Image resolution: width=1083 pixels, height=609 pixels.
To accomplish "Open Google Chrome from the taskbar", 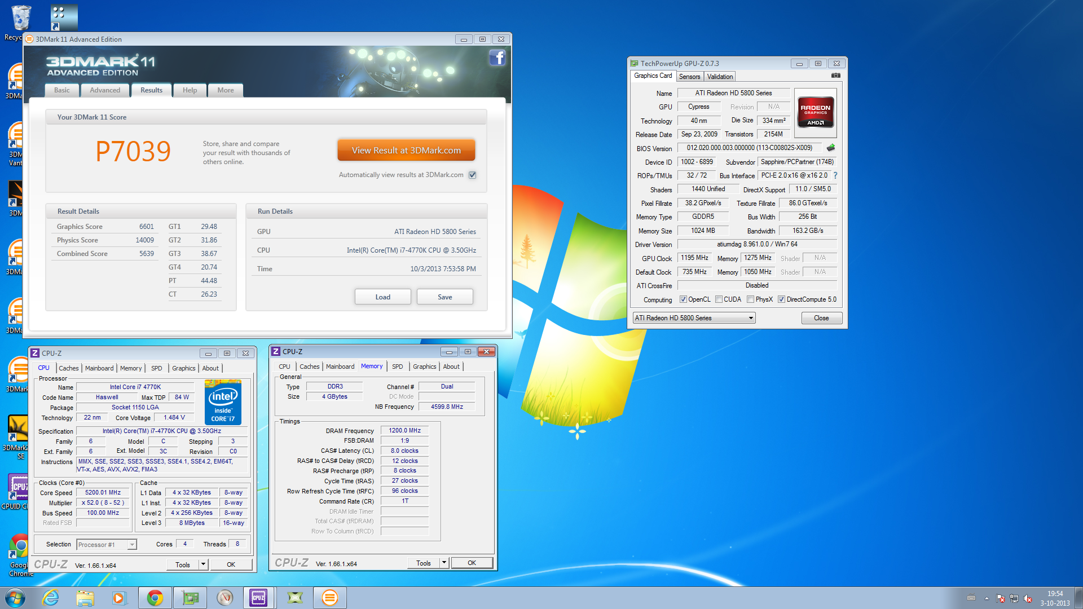I will pos(155,598).
